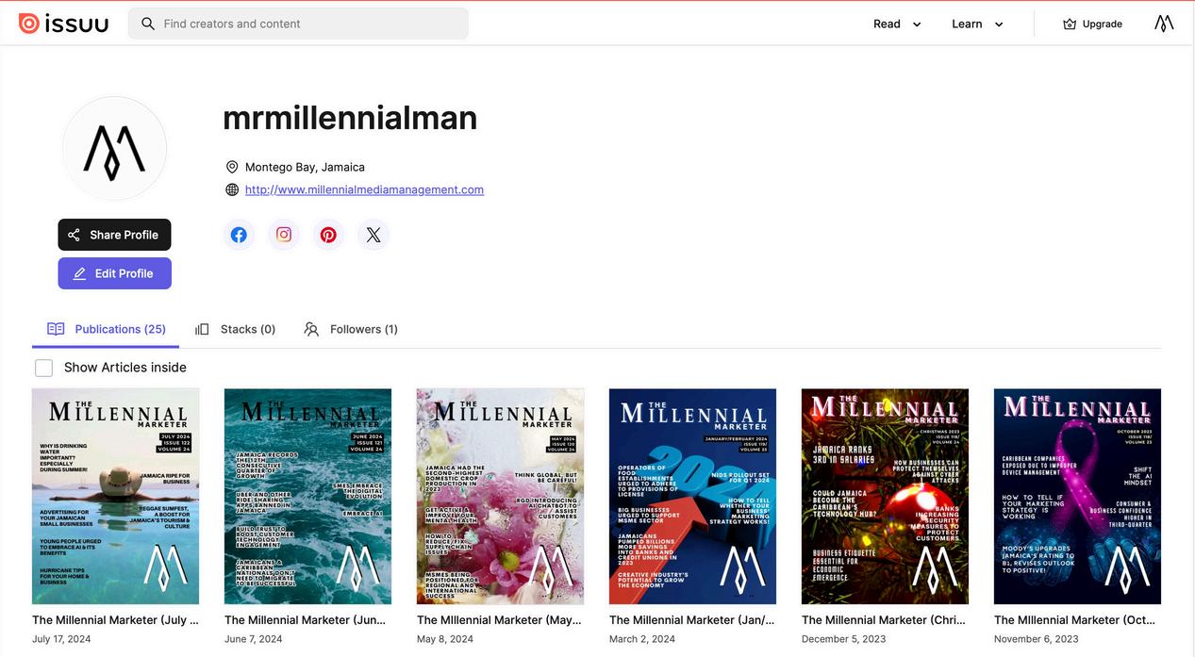Click the date July 17, 2024

(61, 639)
